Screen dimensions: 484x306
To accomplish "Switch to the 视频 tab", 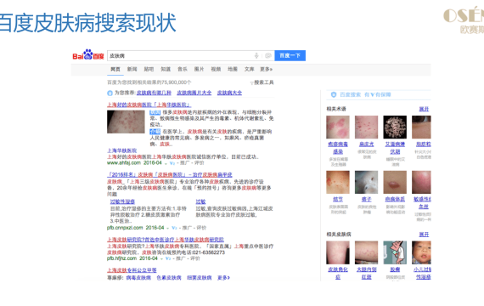I will click(216, 69).
